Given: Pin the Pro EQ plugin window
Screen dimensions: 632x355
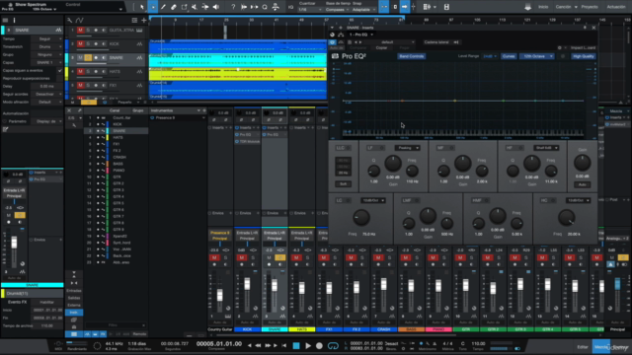Looking at the screenshot, I should (585, 28).
